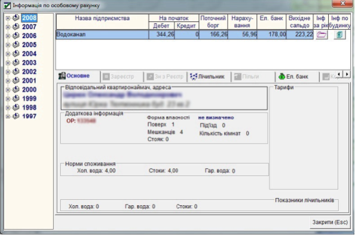Viewport: 355px width, 235px height.
Task: Click the stack icon beside 2004
Action: tap(16, 54)
